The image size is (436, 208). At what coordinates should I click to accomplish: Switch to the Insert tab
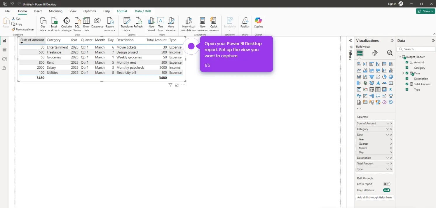38,11
